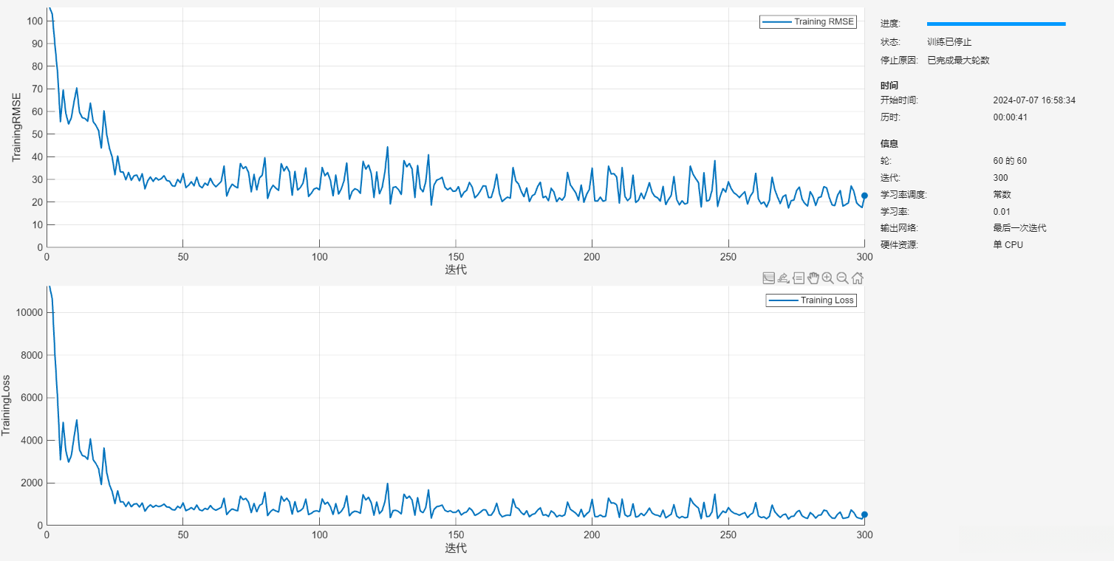Click the output network value 最后一次迭代
Screen dimensions: 1114x561
[x=1019, y=228]
